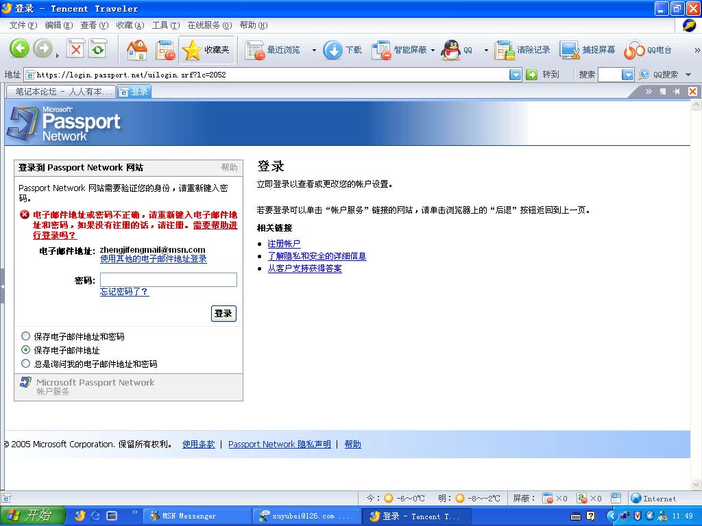Select 保存电子邮件地址和密码 radio option
Screen dimensions: 702x526
[x=26, y=336]
